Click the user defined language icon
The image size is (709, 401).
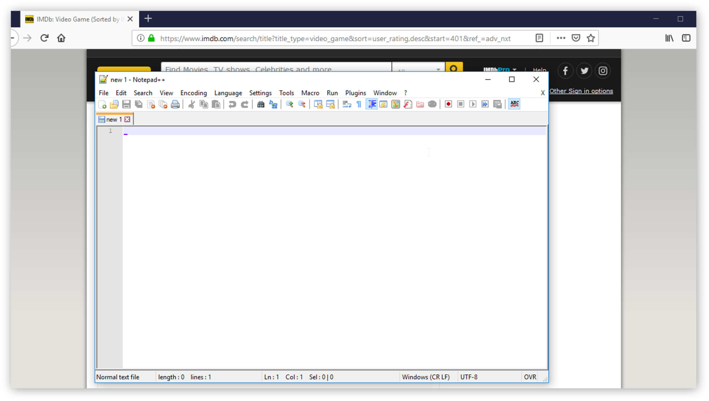383,104
